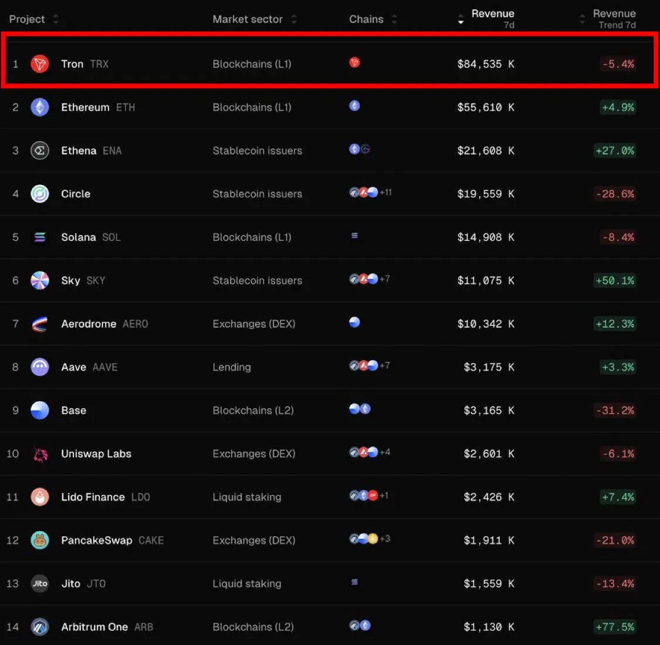Click Arbitrum One row's chain icons
Screen dimensions: 660x645
click(360, 626)
